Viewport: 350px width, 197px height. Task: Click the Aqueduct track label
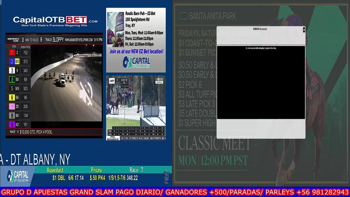[55, 170]
